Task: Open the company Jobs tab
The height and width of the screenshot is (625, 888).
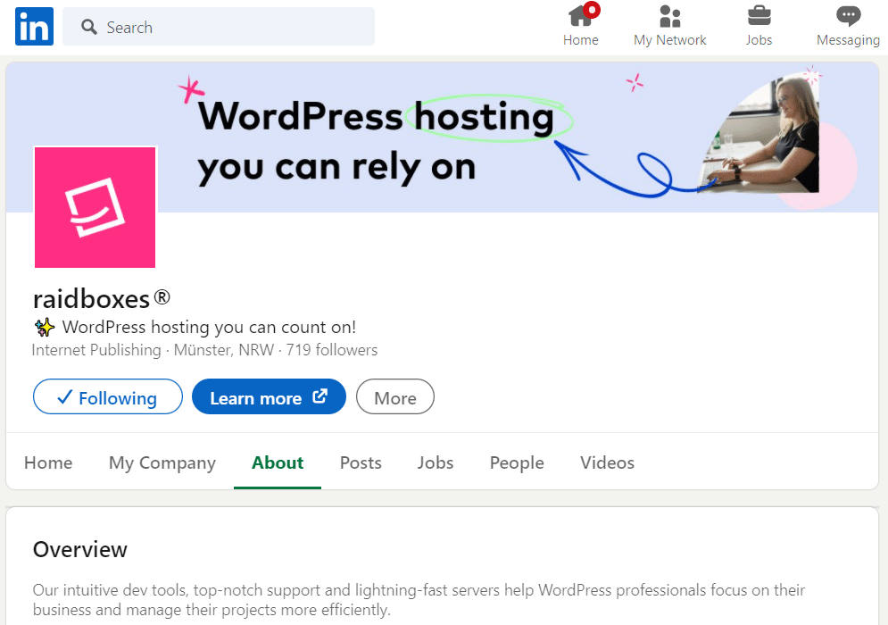Action: [x=436, y=462]
